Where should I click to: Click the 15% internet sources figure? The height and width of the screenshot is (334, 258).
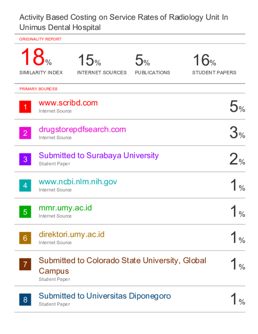tap(89, 60)
